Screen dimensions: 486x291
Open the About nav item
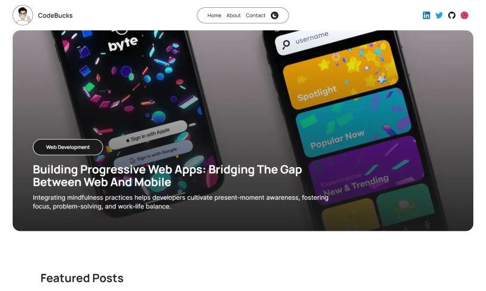tap(233, 16)
